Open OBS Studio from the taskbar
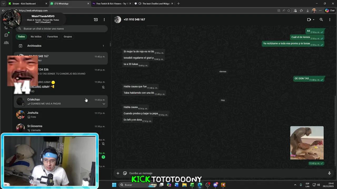Image resolution: width=337 pixels, height=189 pixels. click(x=207, y=185)
